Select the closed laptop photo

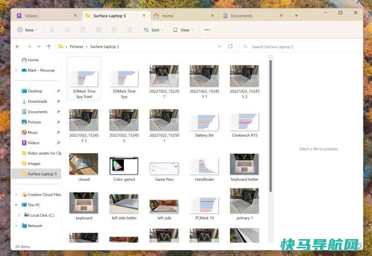tap(84, 167)
